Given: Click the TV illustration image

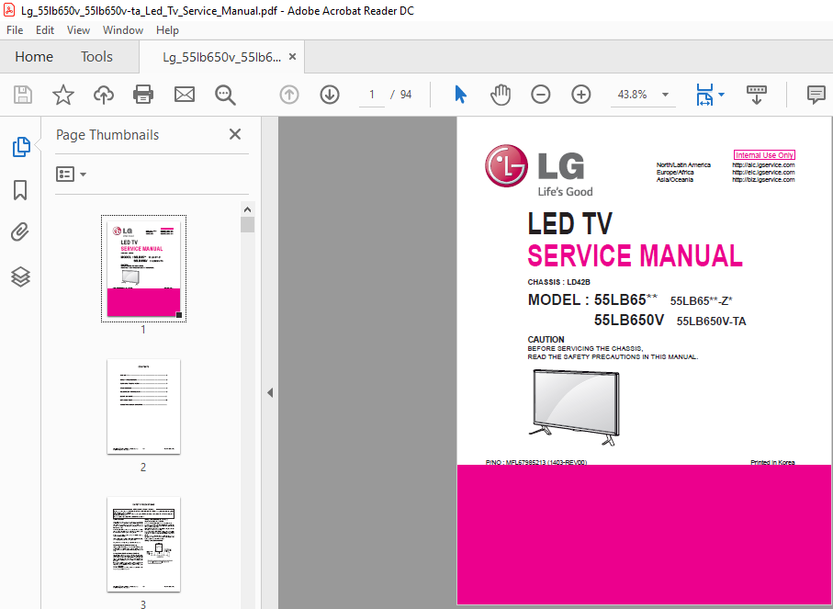Looking at the screenshot, I should pyautogui.click(x=574, y=407).
